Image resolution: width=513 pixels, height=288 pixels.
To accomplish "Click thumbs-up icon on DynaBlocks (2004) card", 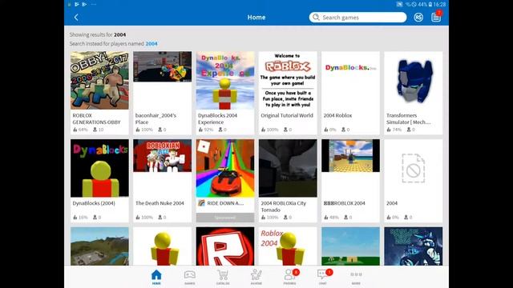I will point(75,217).
